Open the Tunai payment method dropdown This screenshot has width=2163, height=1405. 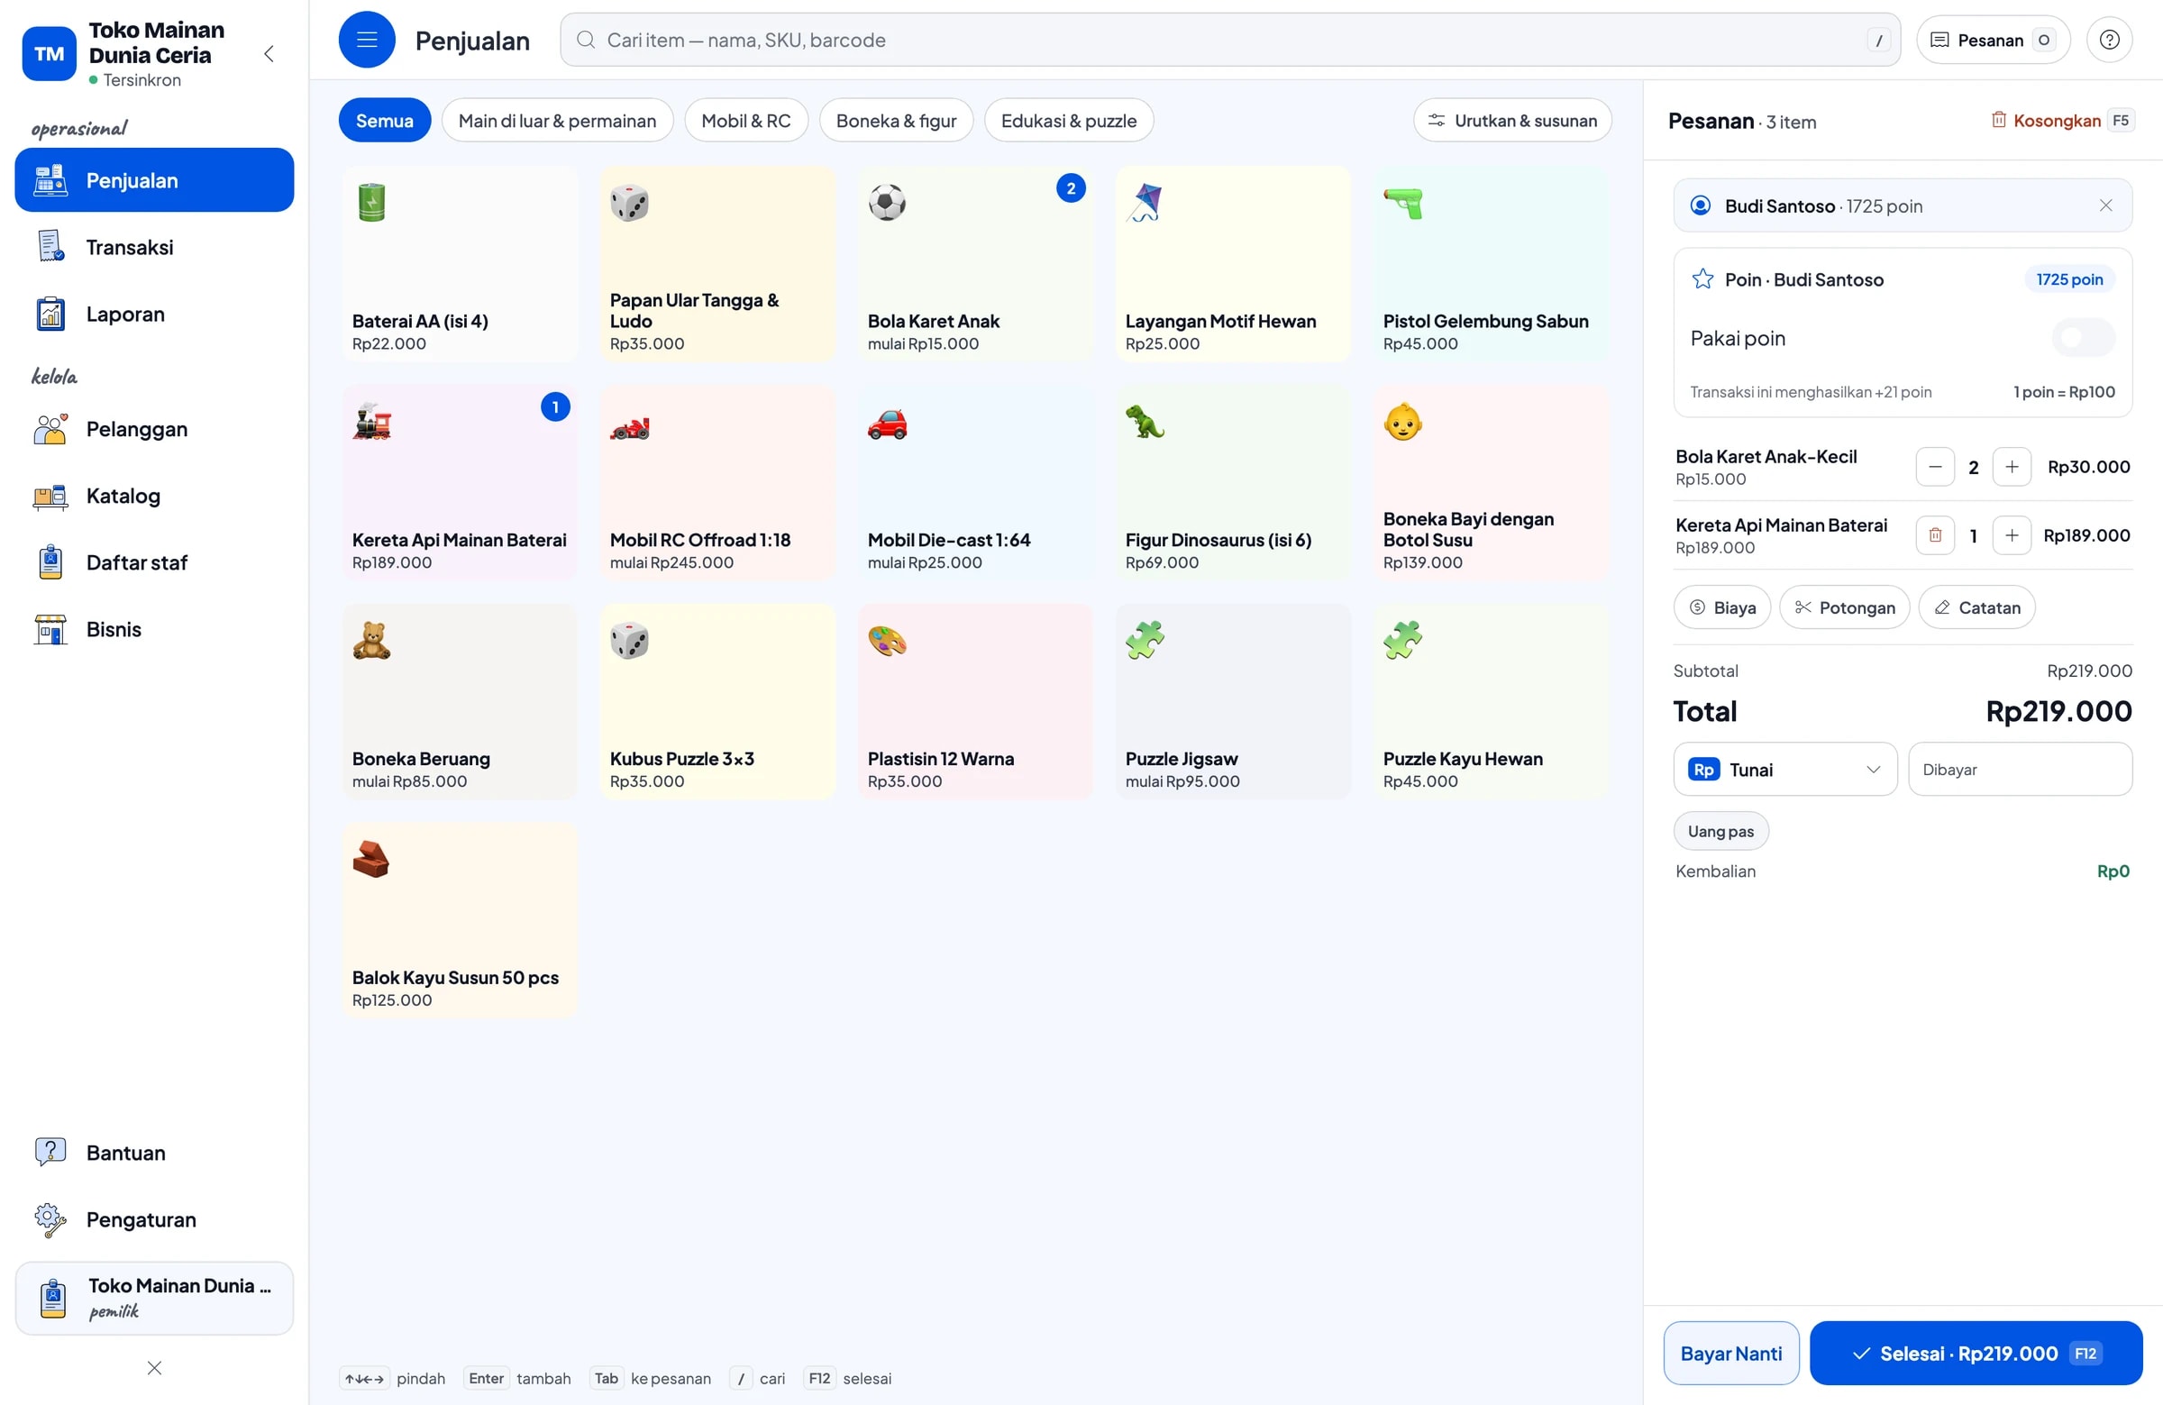click(x=1785, y=770)
